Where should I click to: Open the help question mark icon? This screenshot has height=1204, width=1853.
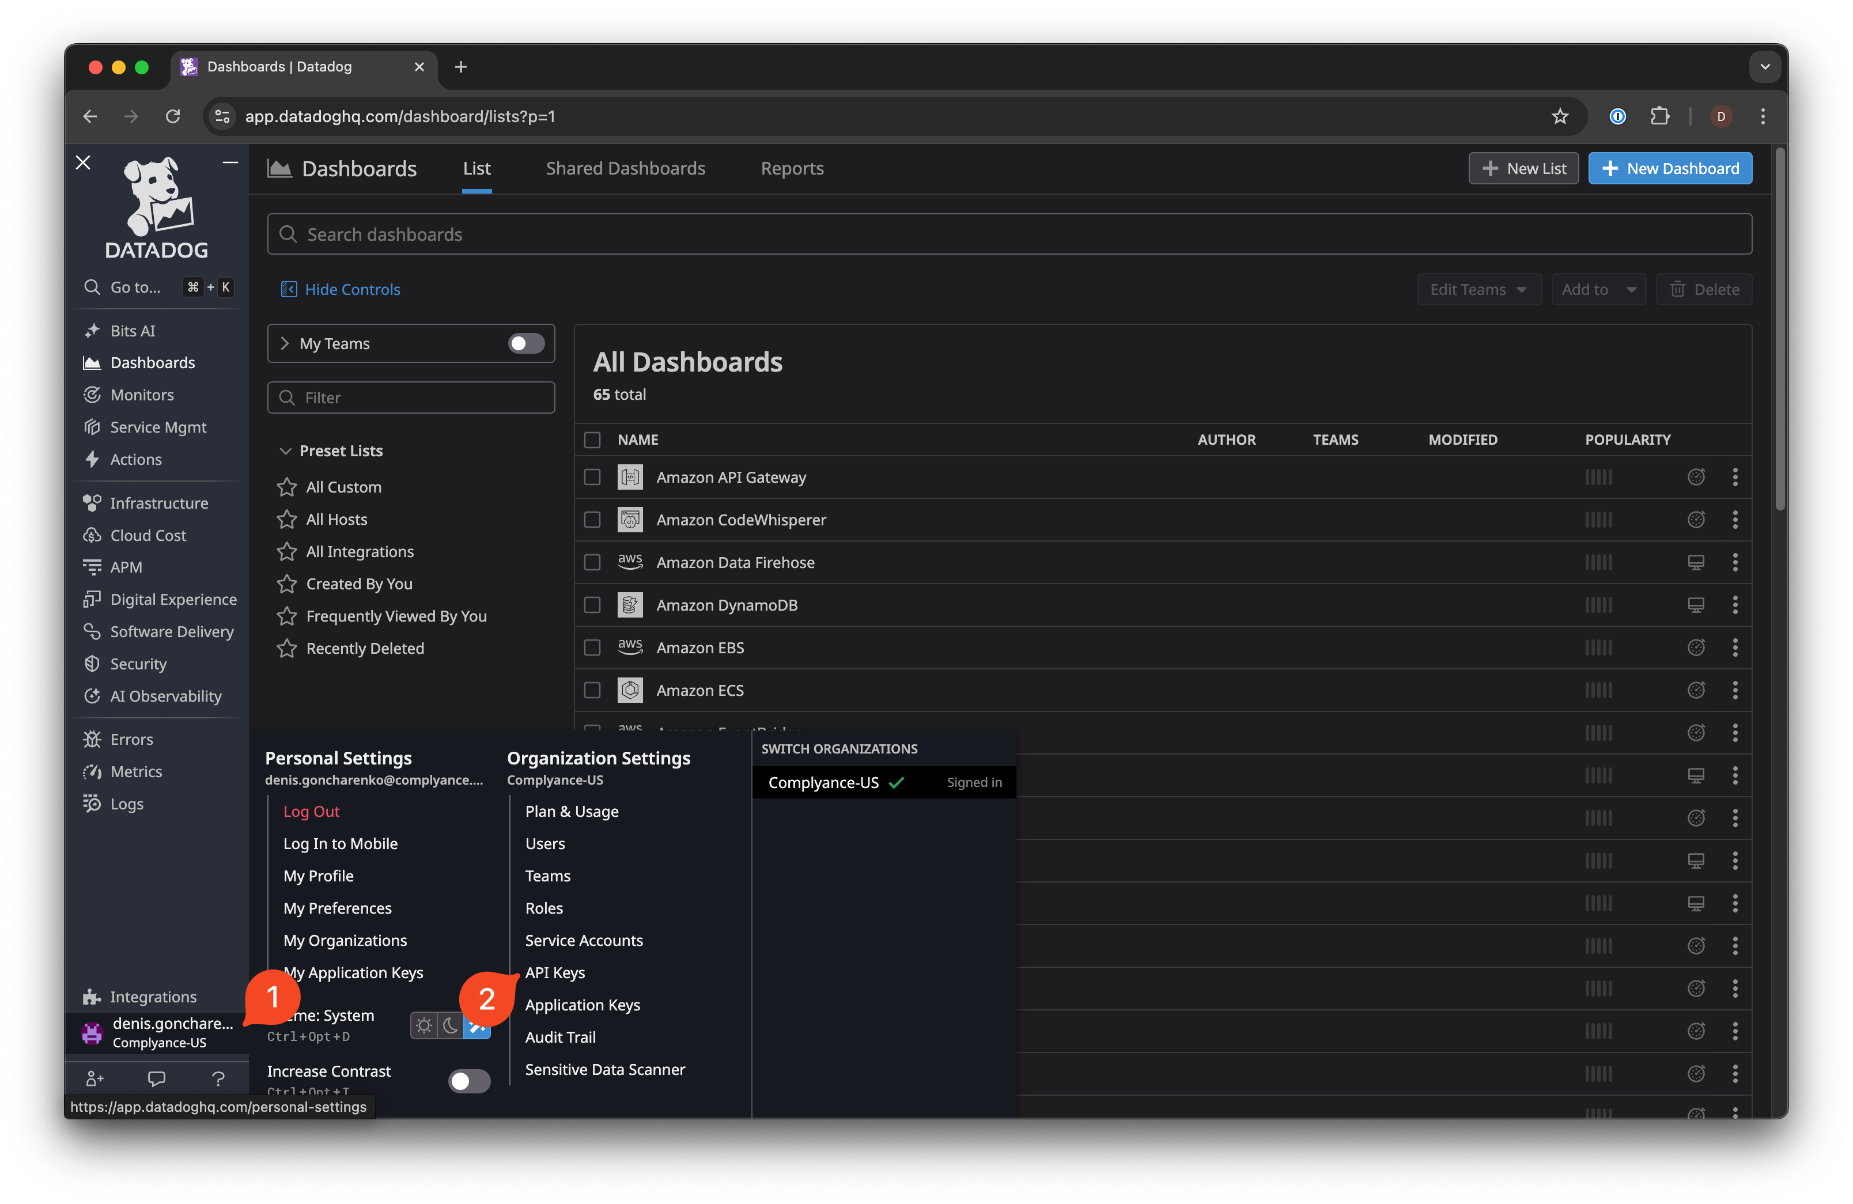219,1078
